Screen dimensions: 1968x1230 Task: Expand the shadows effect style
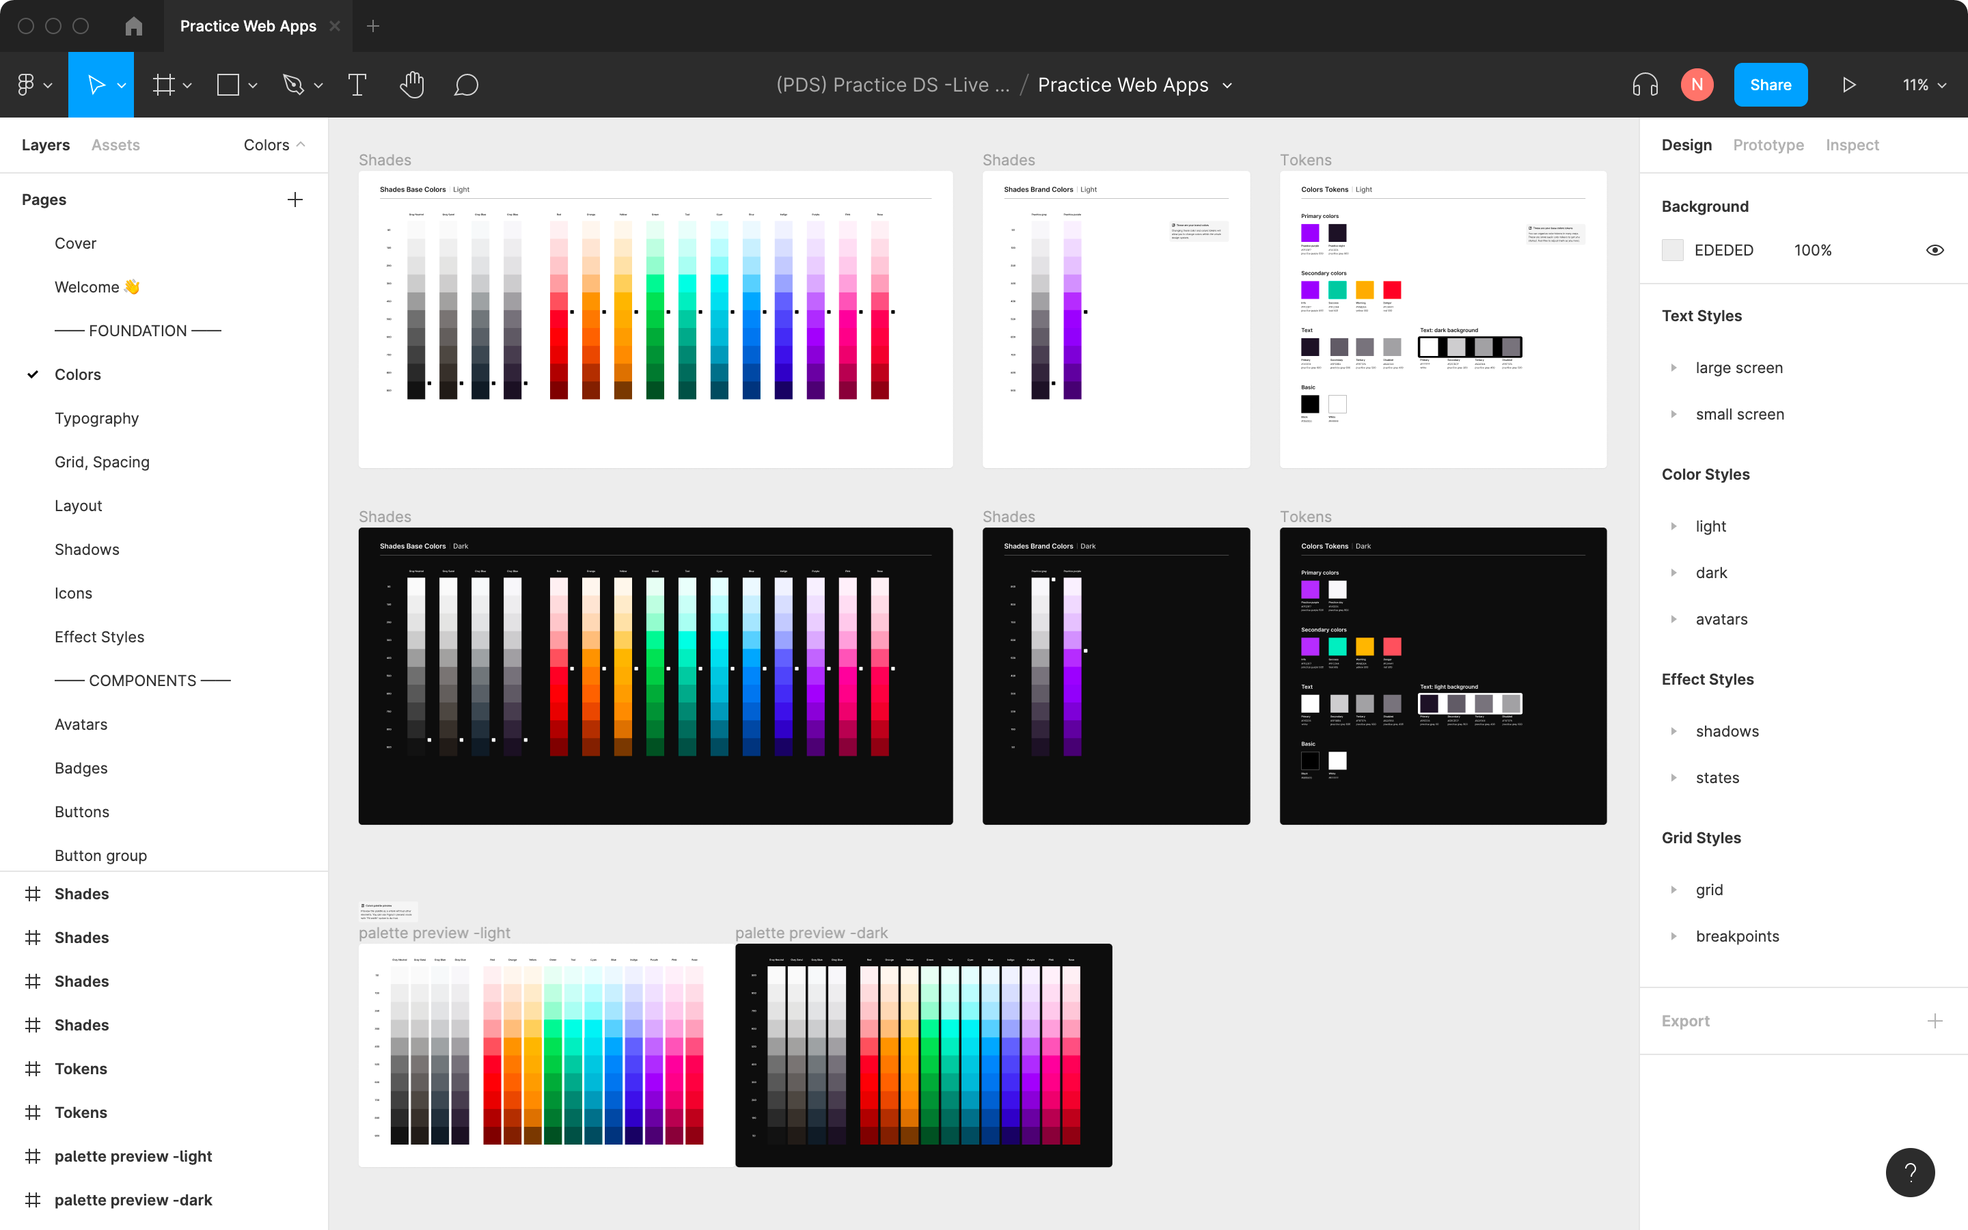(x=1673, y=730)
